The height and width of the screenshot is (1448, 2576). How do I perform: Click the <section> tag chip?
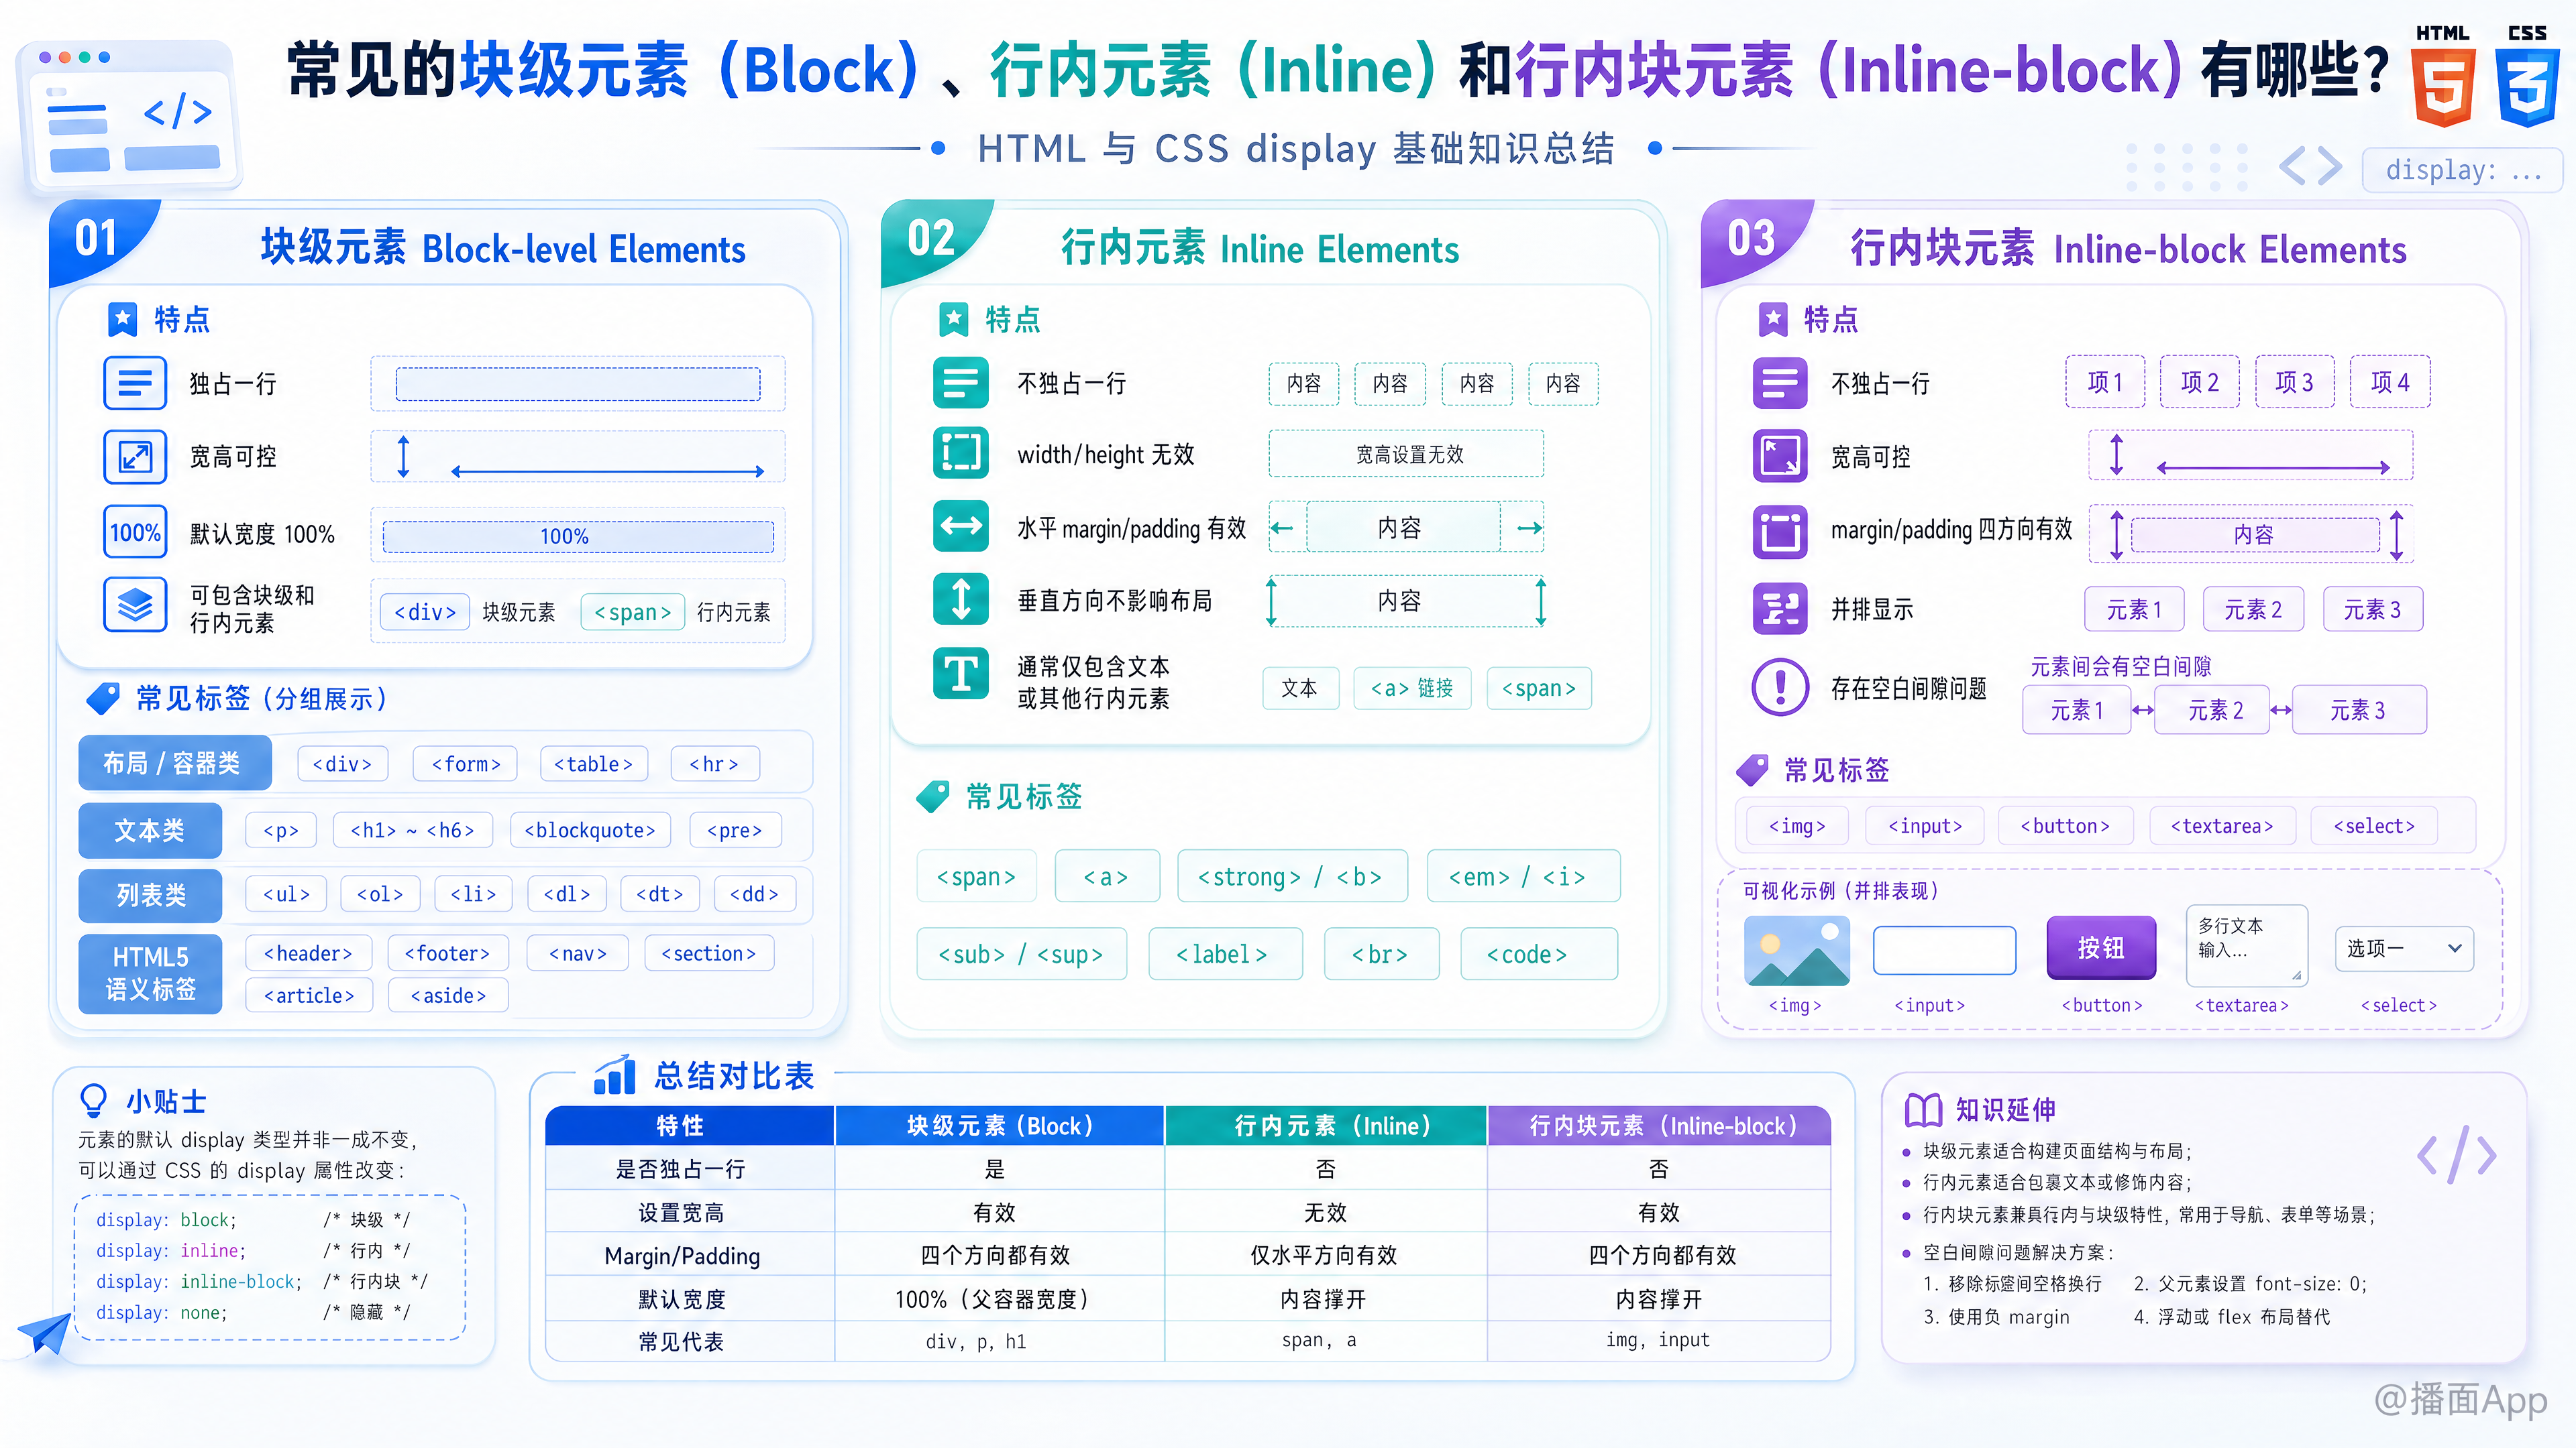click(709, 953)
